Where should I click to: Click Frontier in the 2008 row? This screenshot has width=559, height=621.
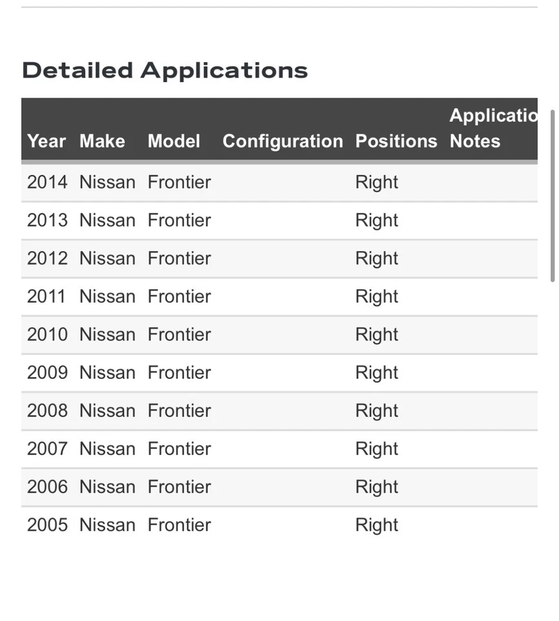179,411
